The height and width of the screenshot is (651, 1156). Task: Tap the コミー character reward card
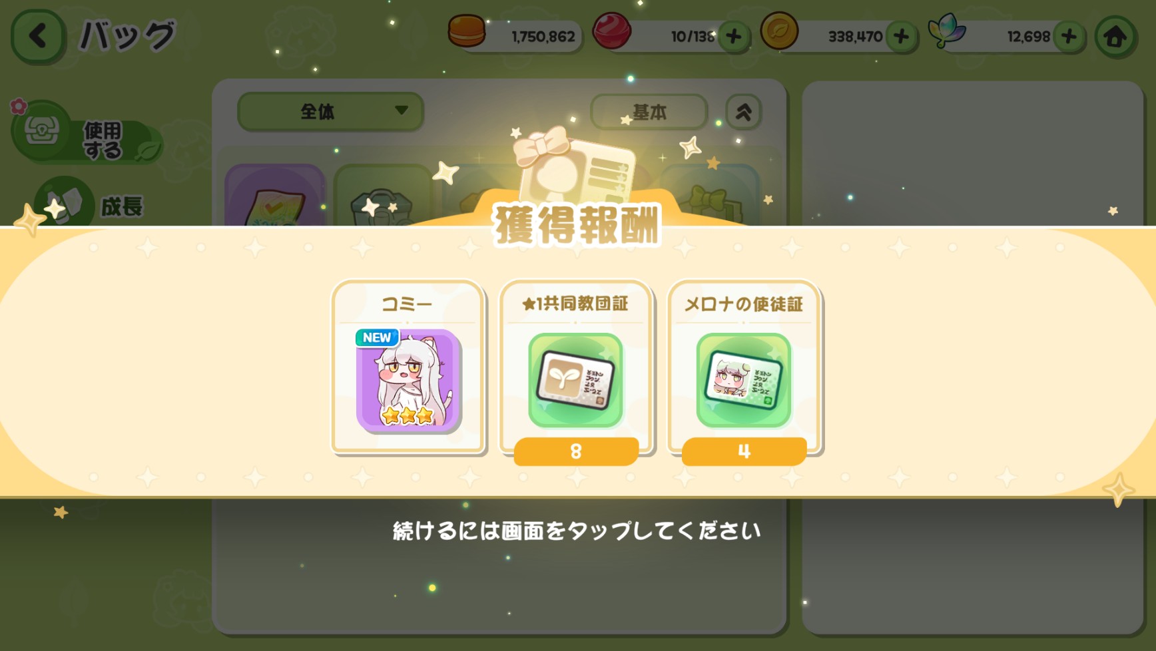[x=408, y=367]
